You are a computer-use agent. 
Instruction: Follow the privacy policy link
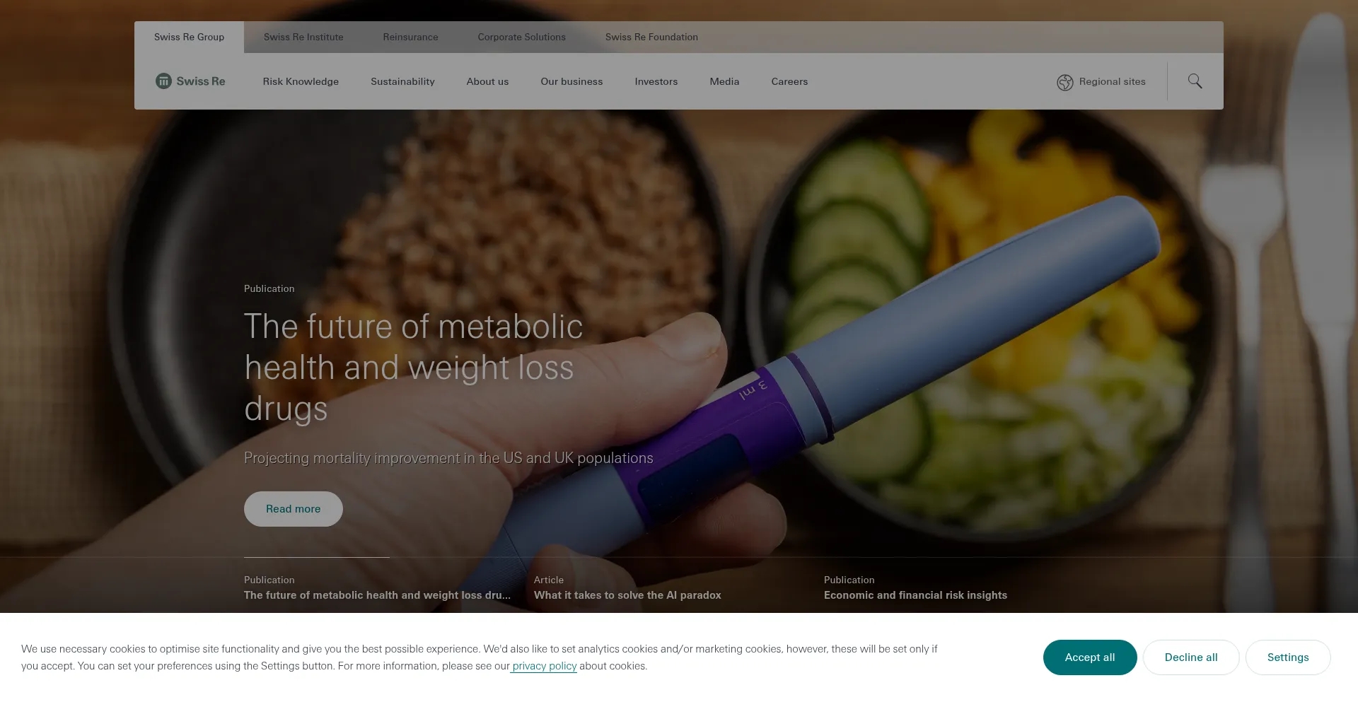[x=544, y=666]
